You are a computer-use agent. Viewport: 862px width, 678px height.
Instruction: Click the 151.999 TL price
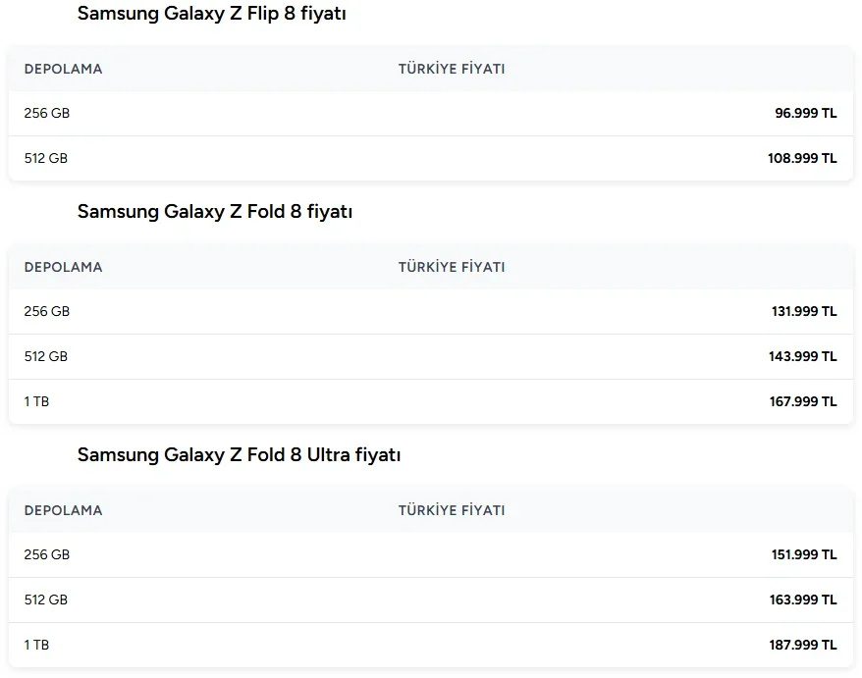point(804,555)
